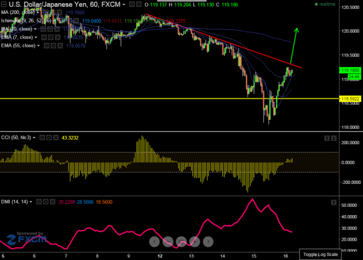The image size is (363, 260).
Task: Remove the CCI (50, hlc3) indicator
Action: (56, 137)
